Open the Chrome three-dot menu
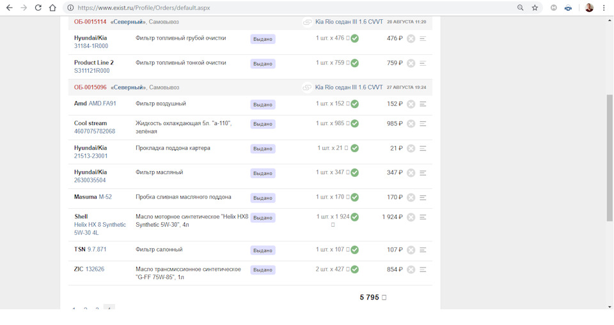Viewport: 614px width, 325px height. click(604, 8)
